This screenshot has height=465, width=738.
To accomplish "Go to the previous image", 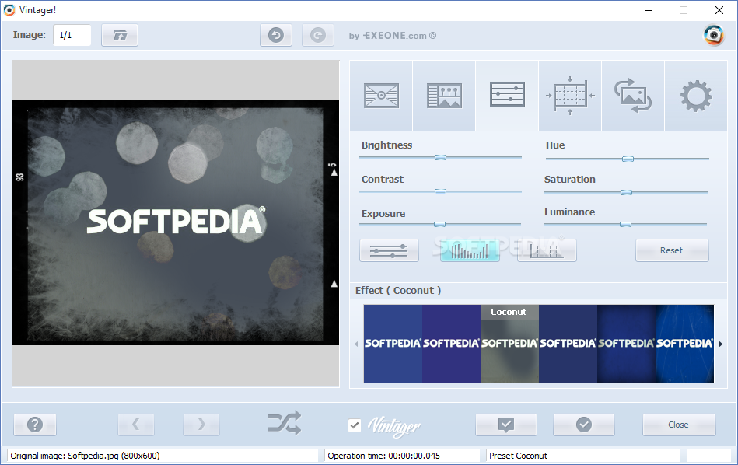I will click(136, 425).
